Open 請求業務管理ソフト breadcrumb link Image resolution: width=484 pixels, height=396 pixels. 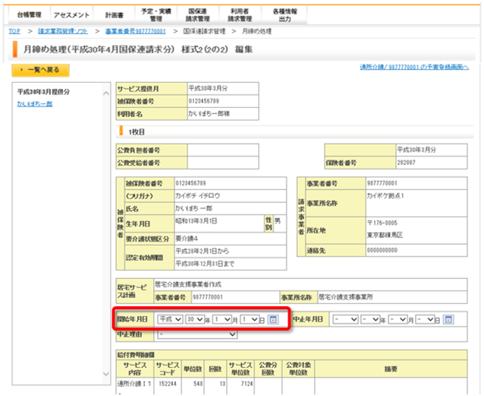[x=63, y=31]
